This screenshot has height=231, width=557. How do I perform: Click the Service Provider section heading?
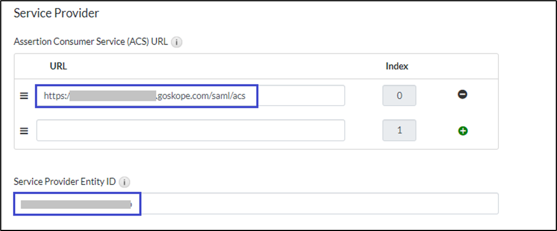56,12
